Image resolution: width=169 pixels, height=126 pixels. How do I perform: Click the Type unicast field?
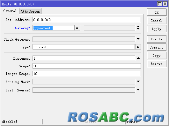[x=84, y=47]
